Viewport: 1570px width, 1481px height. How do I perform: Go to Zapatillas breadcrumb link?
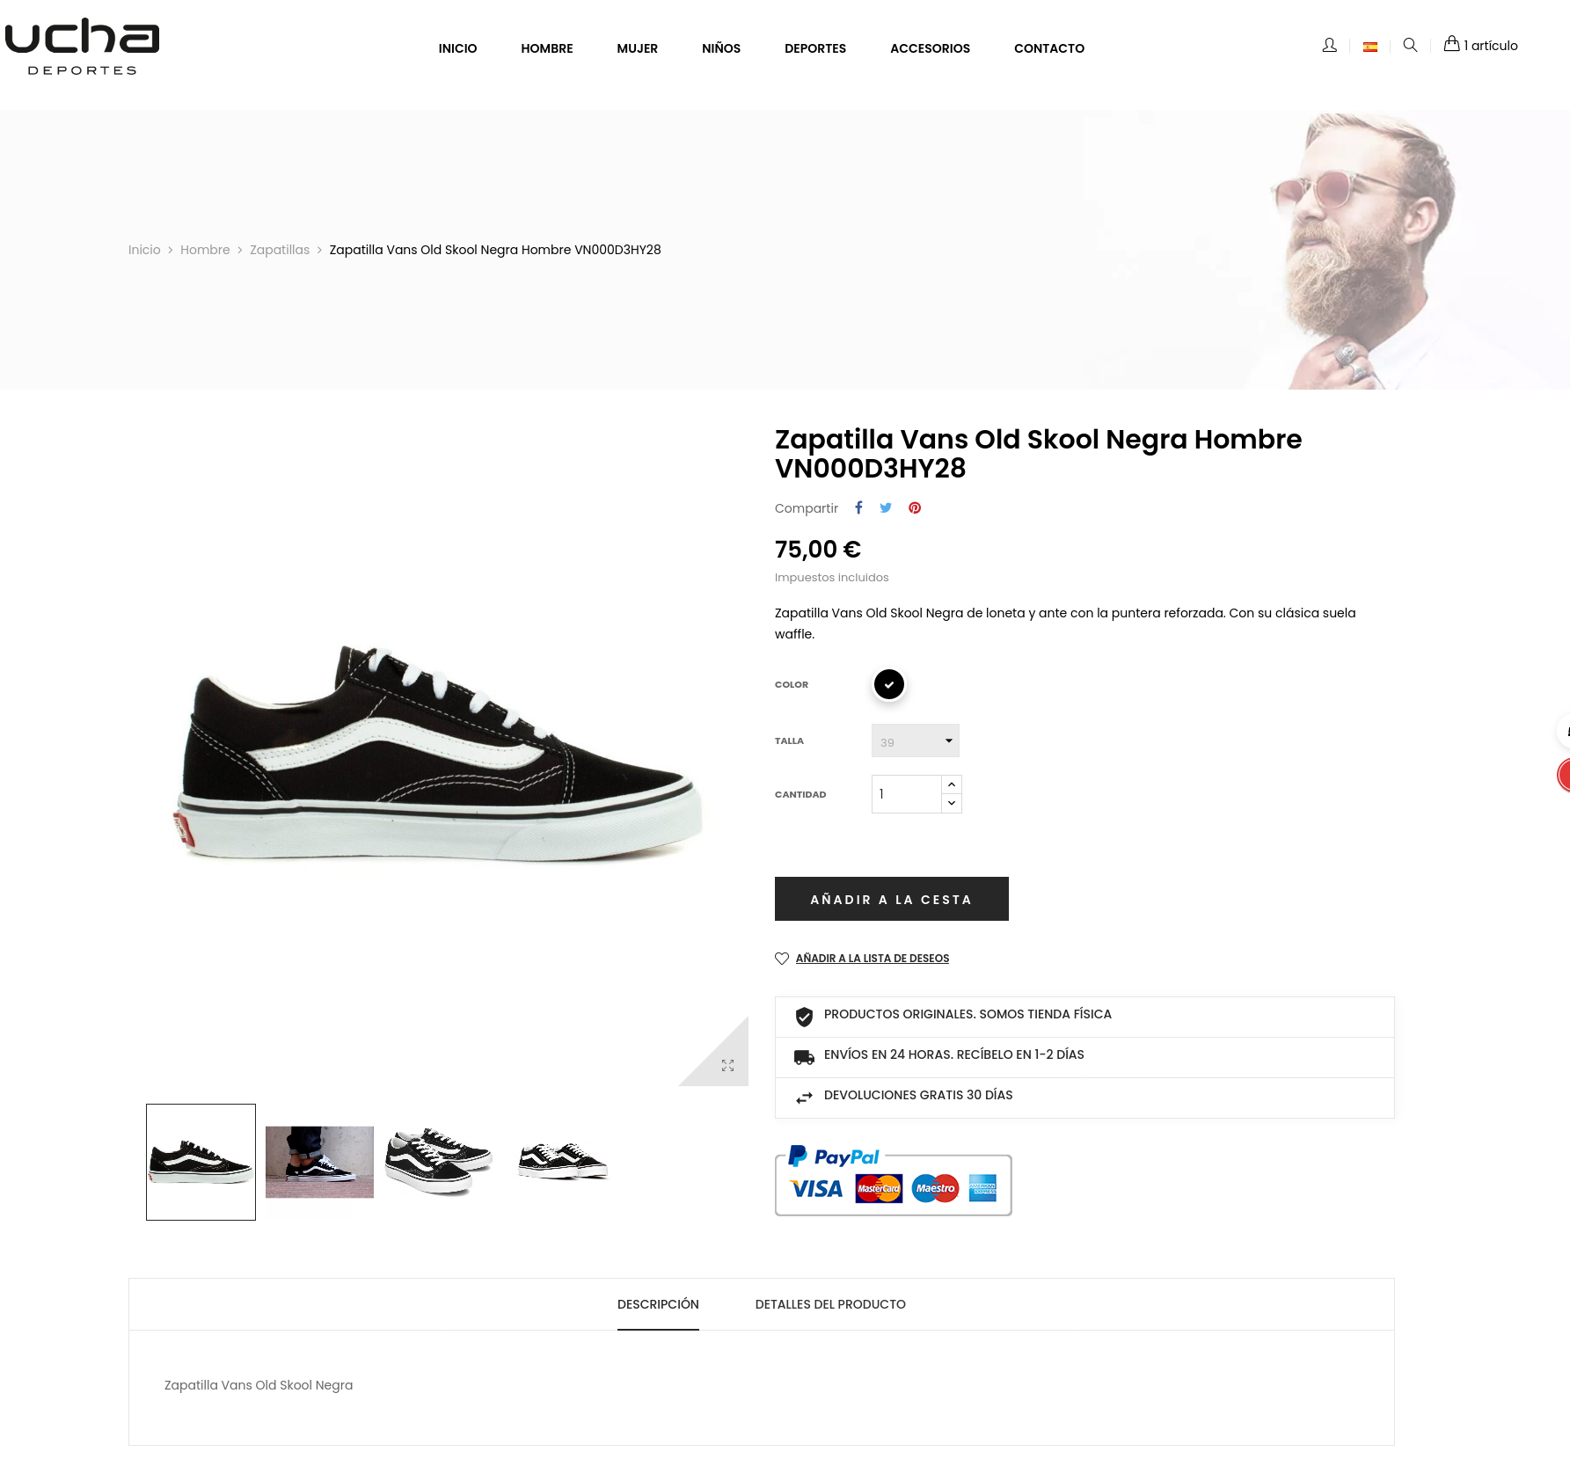(280, 250)
